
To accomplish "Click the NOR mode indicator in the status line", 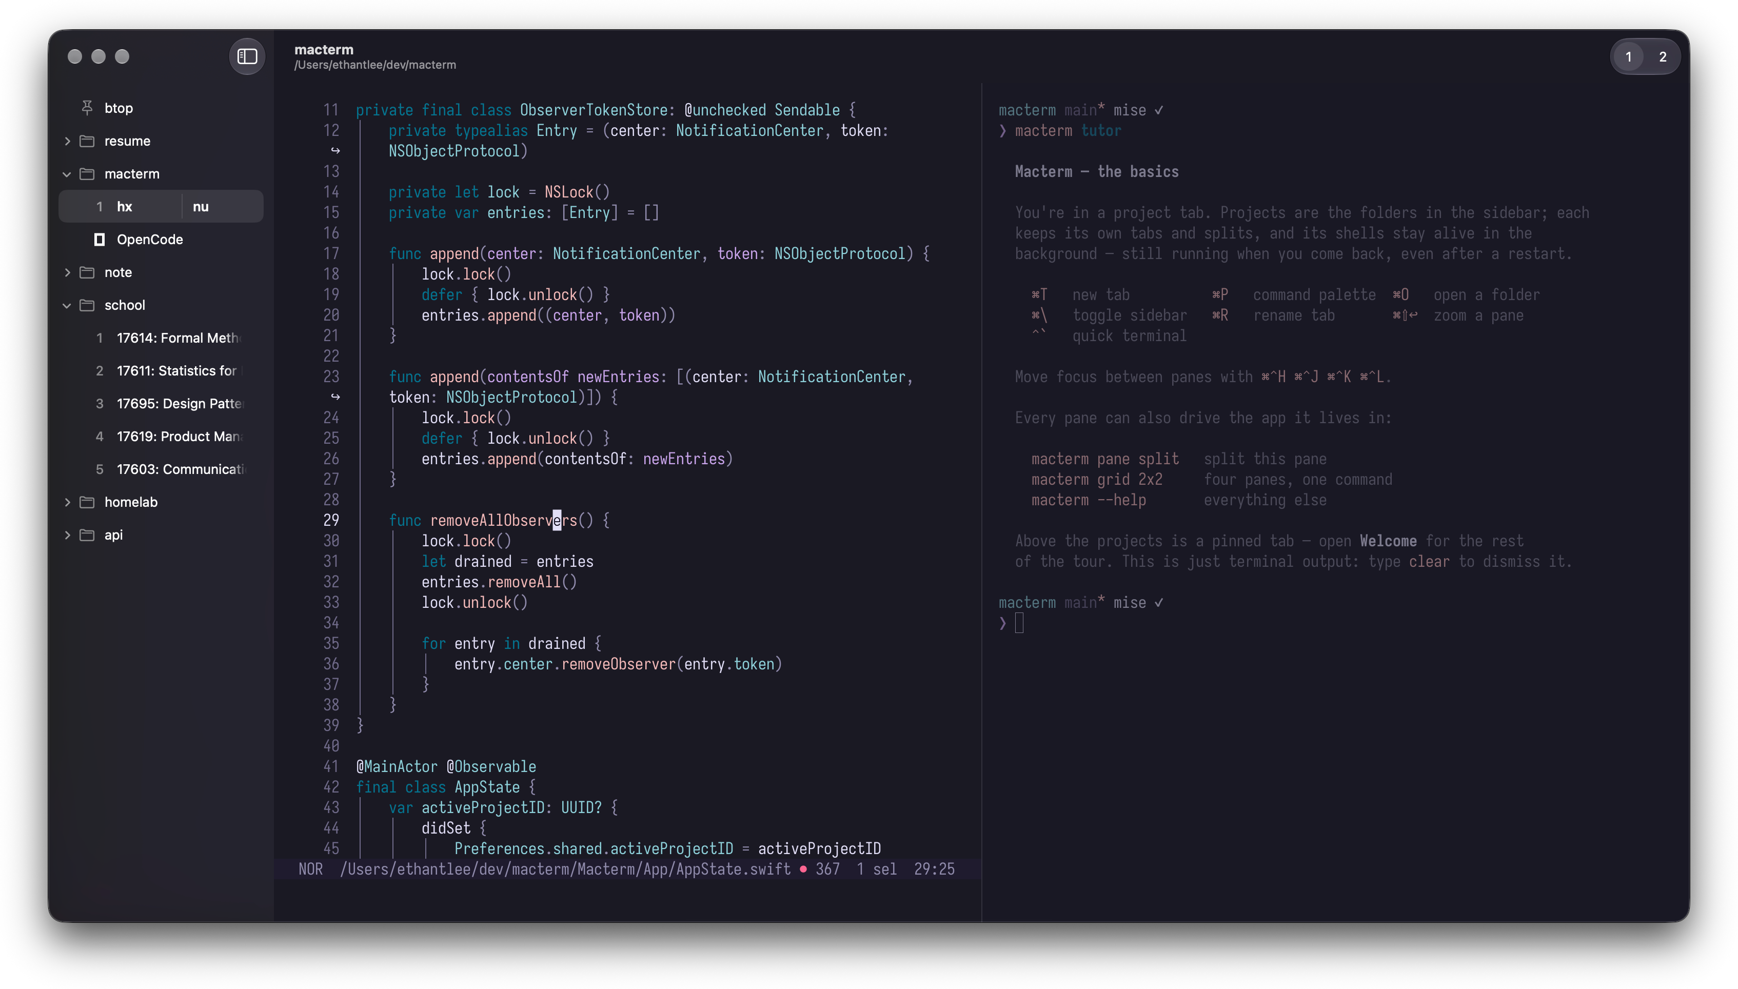I will [x=310, y=869].
